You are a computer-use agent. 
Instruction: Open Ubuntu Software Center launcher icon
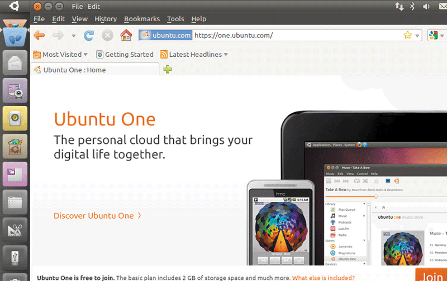[x=15, y=146]
